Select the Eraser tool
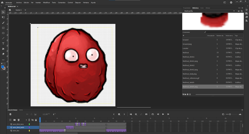The height and width of the screenshot is (134, 249). pyautogui.click(x=3, y=54)
